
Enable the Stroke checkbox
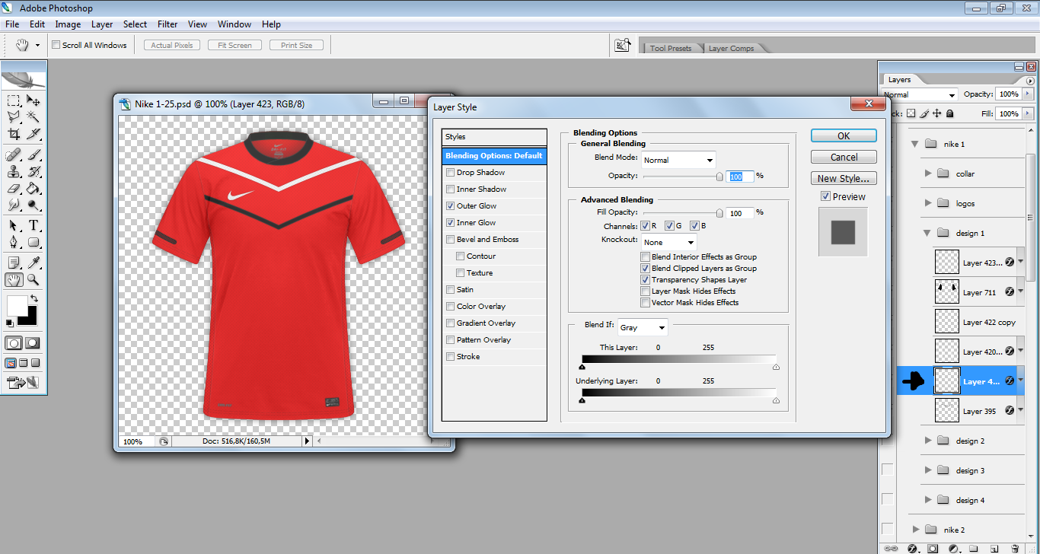click(x=450, y=357)
